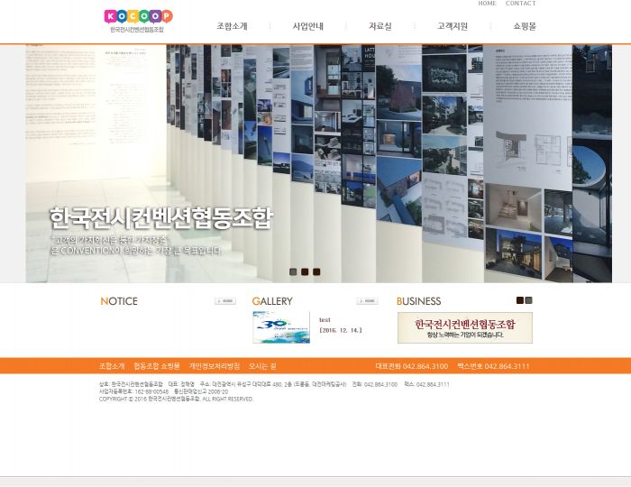Open the 고객지원 menu

(453, 27)
